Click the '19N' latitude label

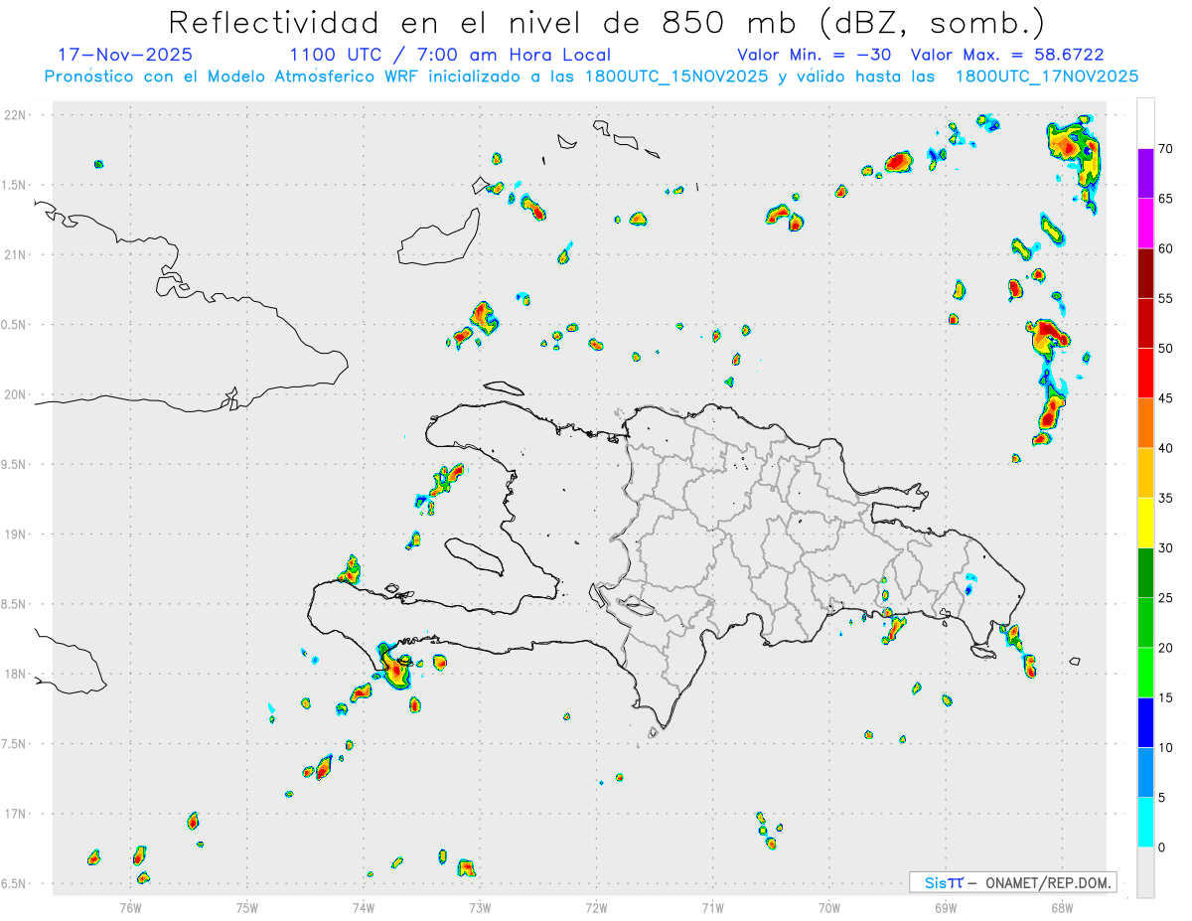point(16,535)
